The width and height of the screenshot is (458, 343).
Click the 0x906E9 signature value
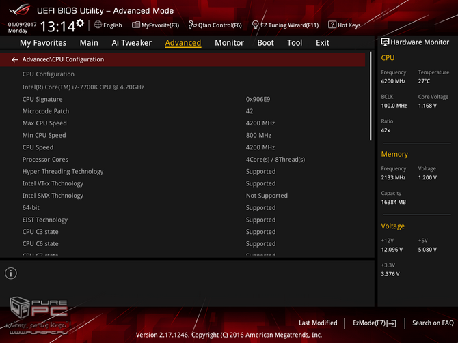click(x=258, y=99)
